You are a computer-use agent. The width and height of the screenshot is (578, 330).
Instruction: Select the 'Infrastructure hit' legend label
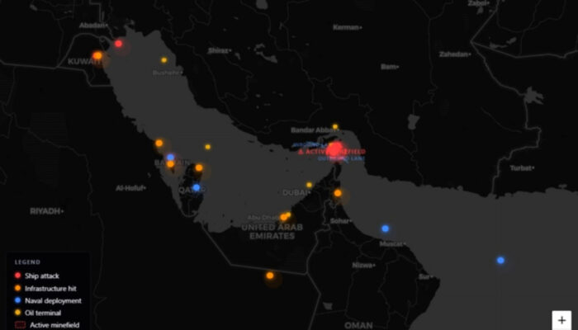50,289
